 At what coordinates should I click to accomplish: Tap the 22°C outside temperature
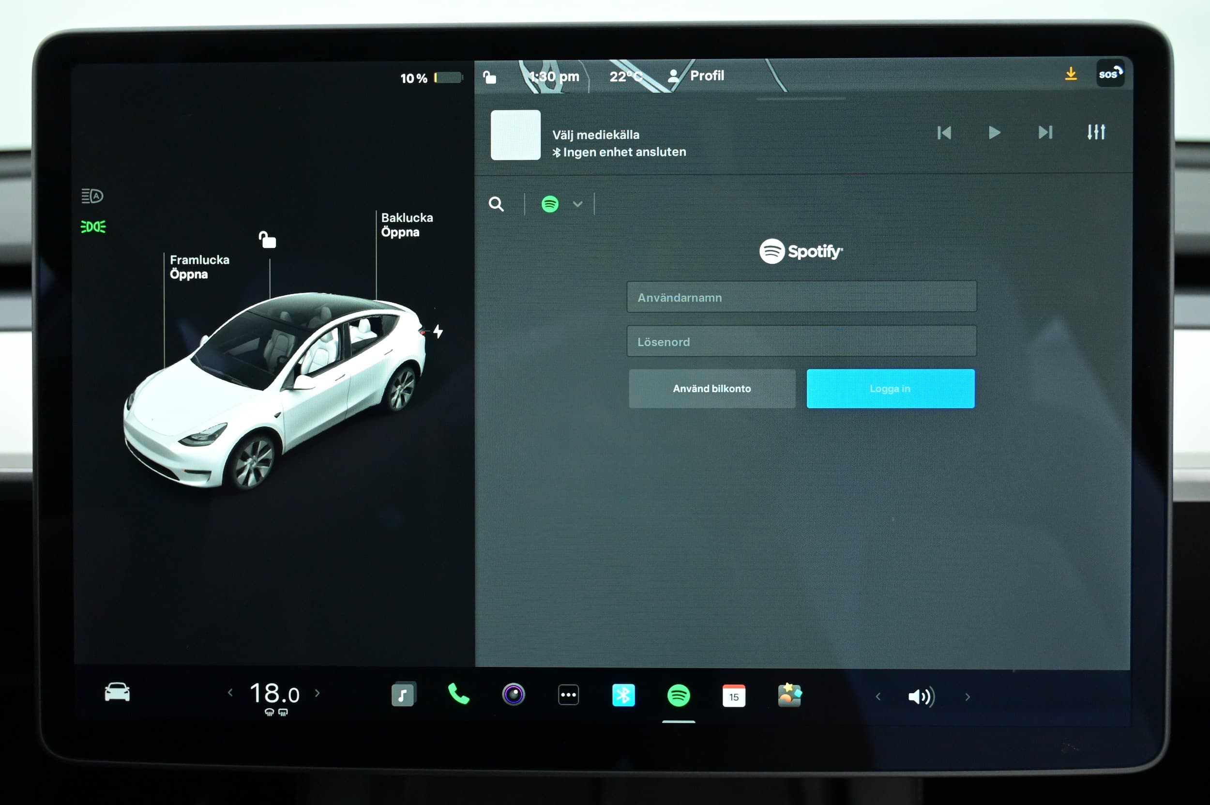tap(626, 76)
